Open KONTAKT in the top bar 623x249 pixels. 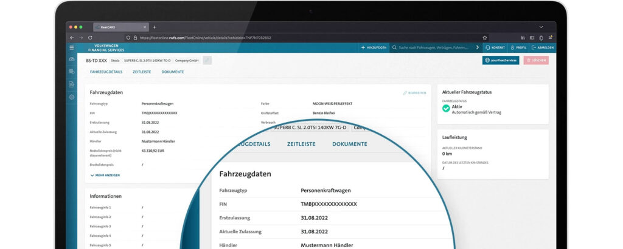(495, 47)
